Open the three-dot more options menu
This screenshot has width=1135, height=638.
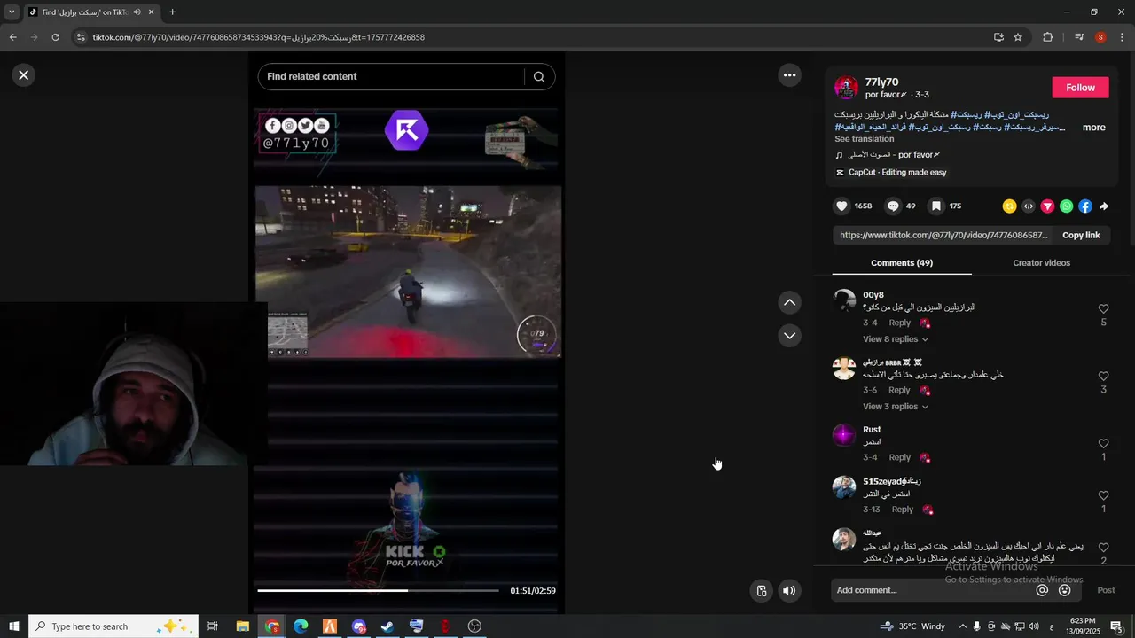pyautogui.click(x=789, y=75)
